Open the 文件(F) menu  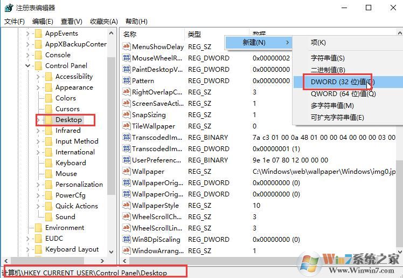click(x=15, y=22)
